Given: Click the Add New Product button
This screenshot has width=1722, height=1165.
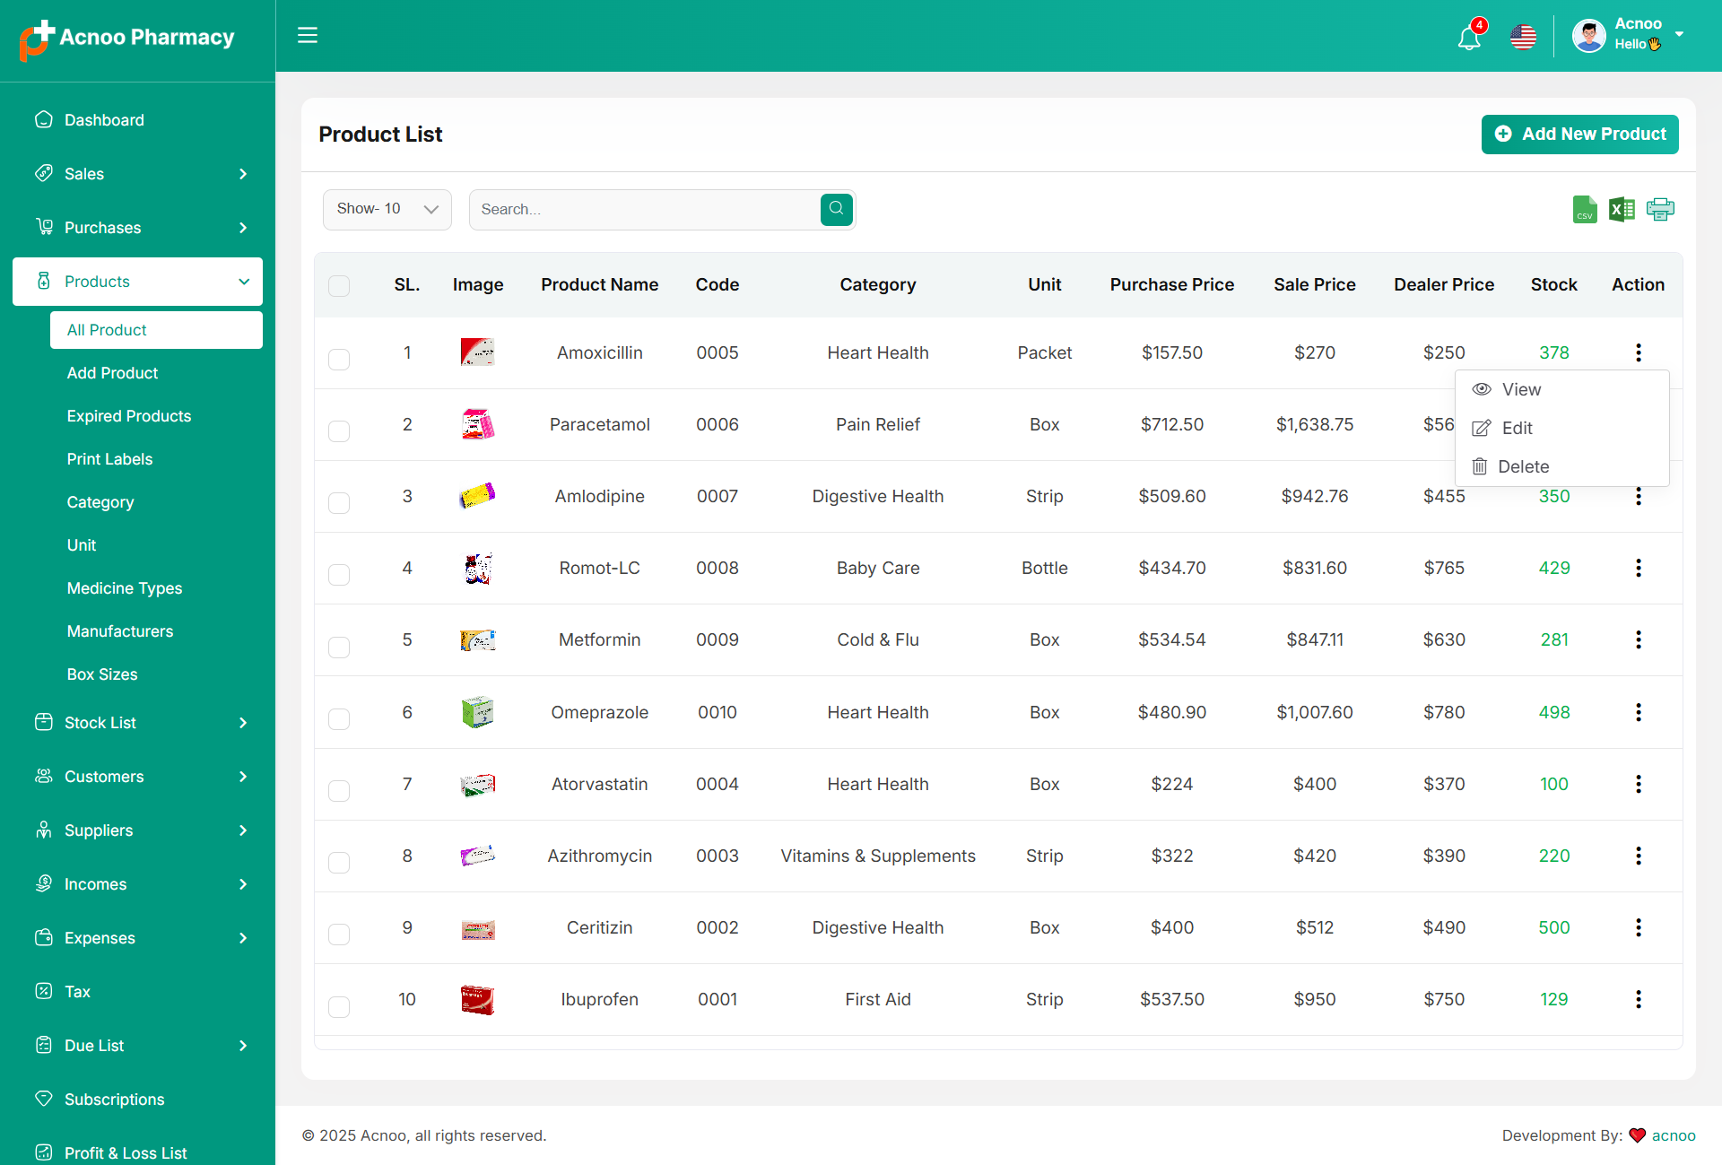Looking at the screenshot, I should tap(1579, 134).
